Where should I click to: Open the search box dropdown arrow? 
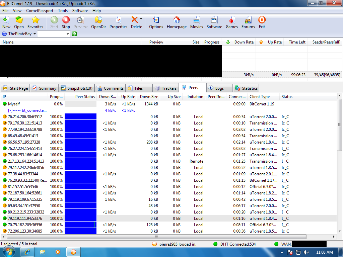pyautogui.click(x=68, y=34)
